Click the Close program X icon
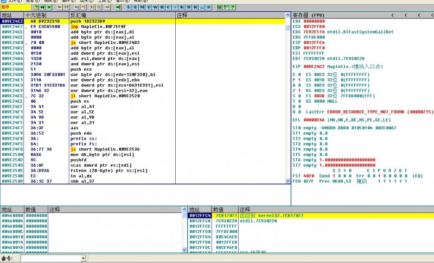 (x=49, y=8)
